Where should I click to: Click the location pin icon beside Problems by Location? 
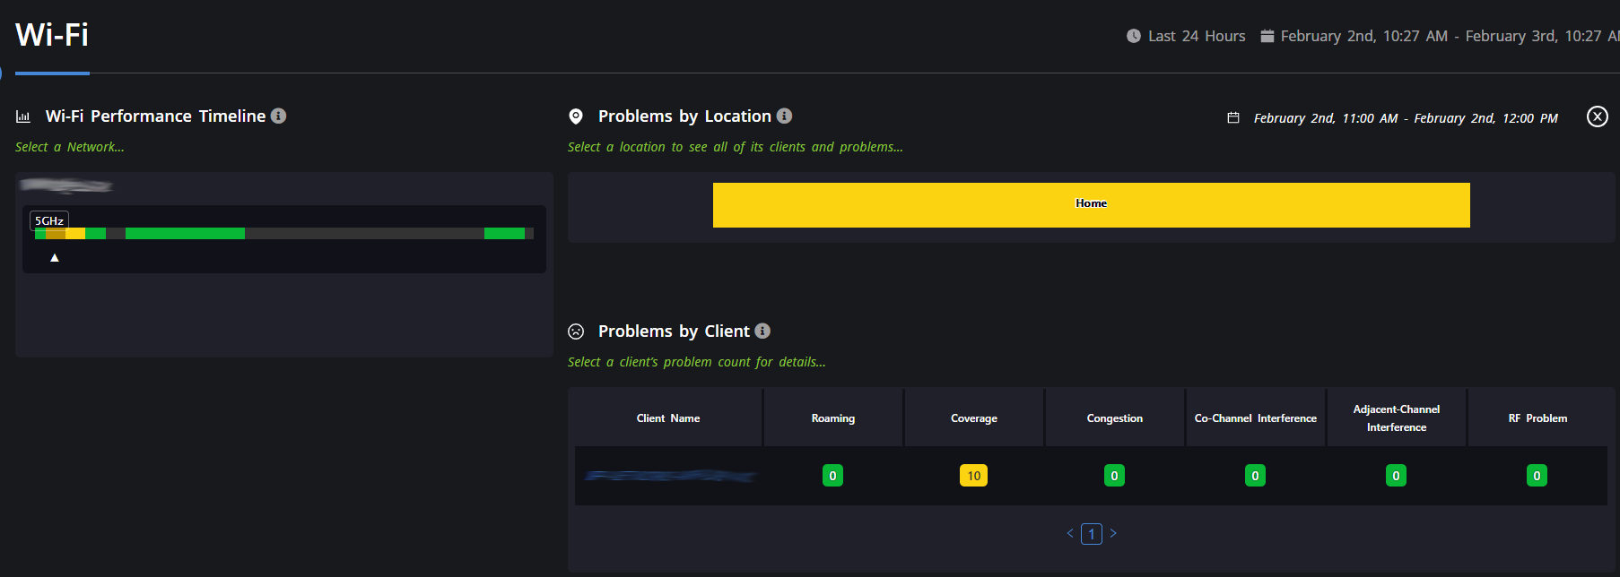pos(576,116)
